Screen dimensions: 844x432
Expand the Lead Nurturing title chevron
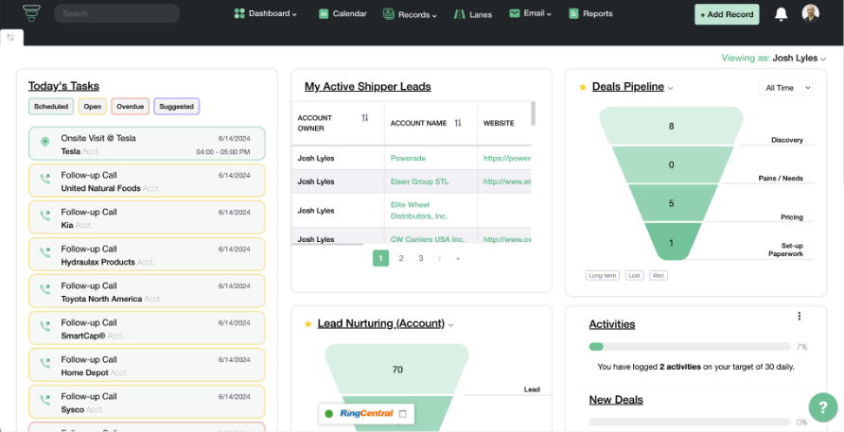(x=451, y=325)
